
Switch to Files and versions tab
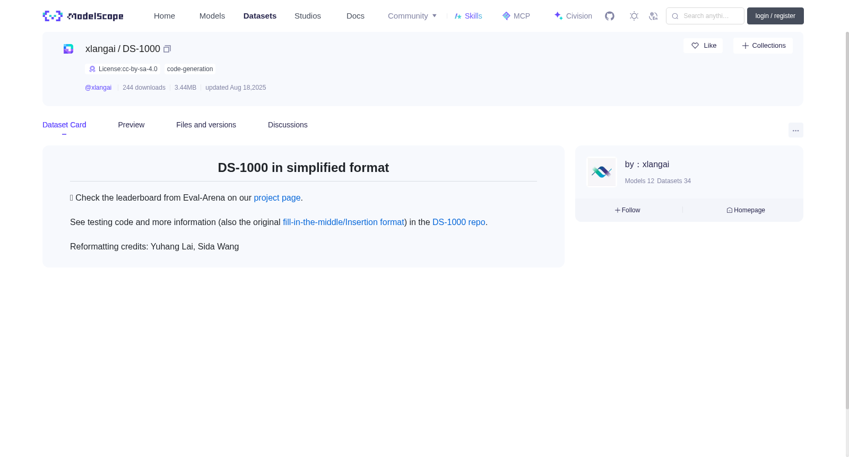(206, 125)
